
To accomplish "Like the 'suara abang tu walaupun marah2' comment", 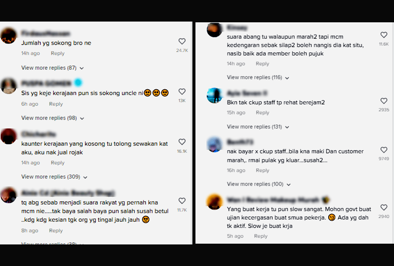I will [384, 35].
